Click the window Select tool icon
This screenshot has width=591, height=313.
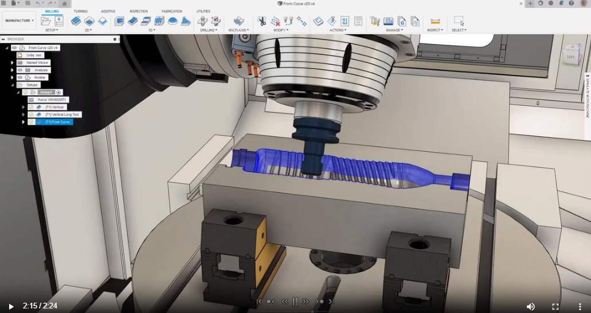coord(459,21)
